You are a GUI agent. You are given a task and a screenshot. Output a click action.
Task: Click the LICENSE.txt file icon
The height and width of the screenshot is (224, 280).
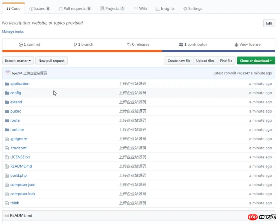pos(7,157)
